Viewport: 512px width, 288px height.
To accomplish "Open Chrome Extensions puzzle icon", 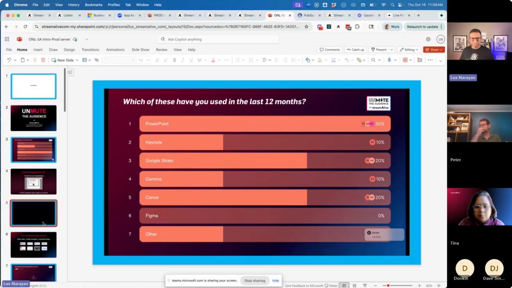I will click(x=357, y=26).
